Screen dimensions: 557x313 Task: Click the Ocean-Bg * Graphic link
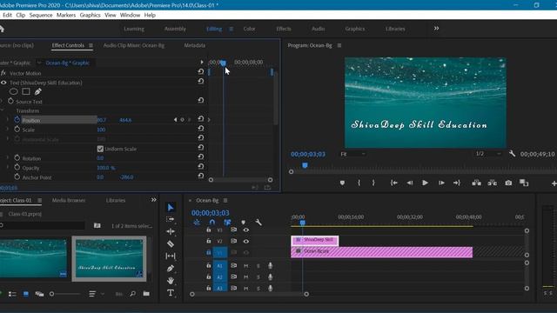68,63
